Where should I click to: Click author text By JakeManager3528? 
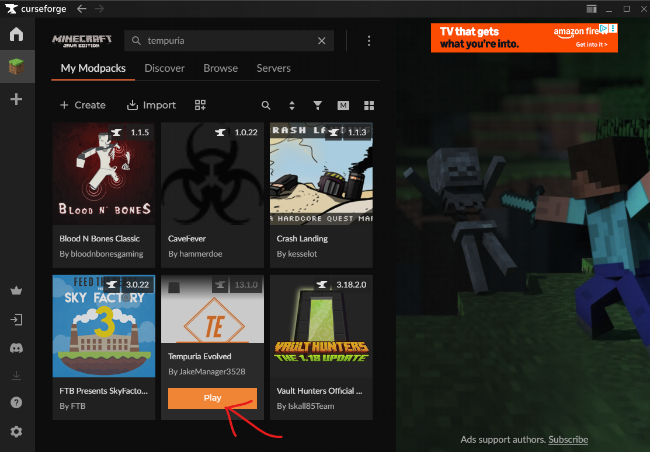(207, 372)
